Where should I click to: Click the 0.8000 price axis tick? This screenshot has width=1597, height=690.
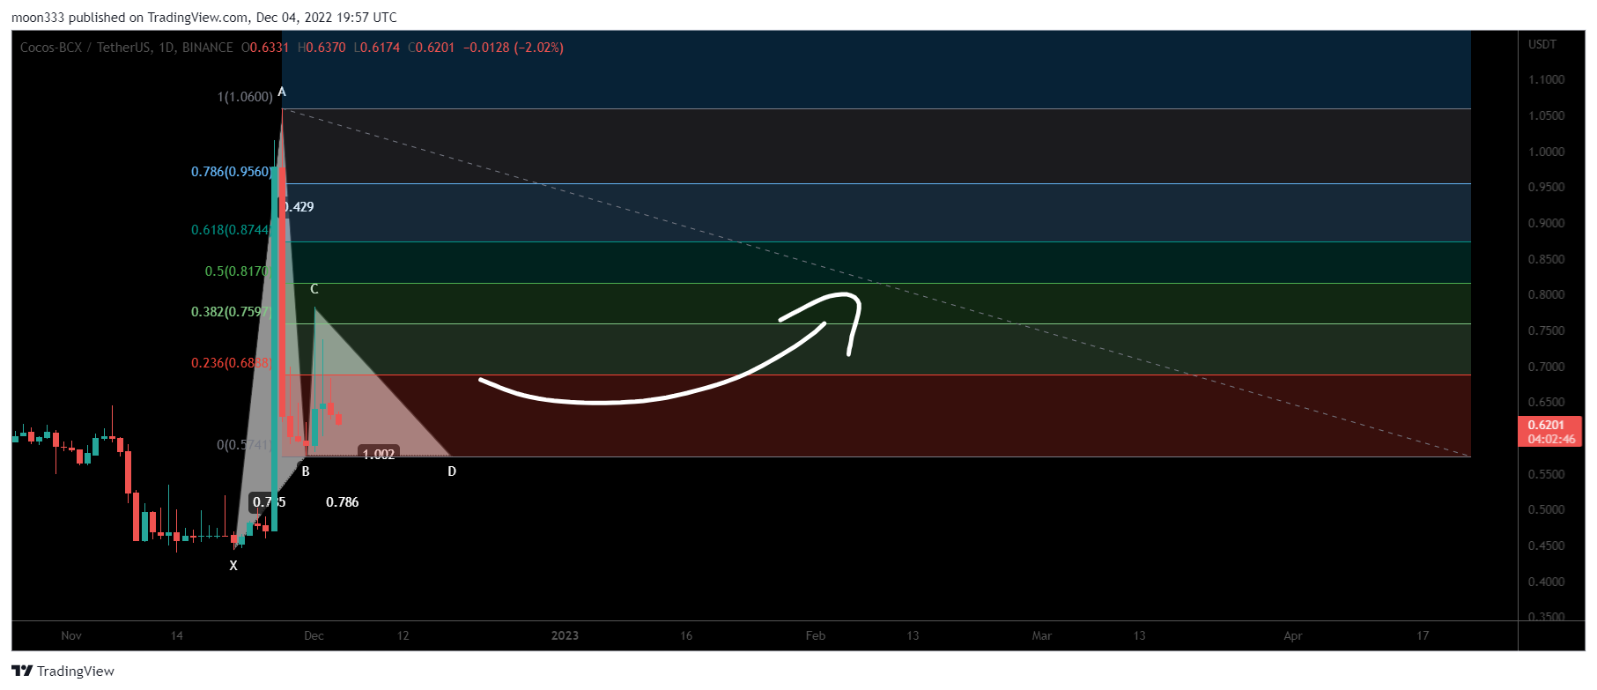pyautogui.click(x=1547, y=294)
